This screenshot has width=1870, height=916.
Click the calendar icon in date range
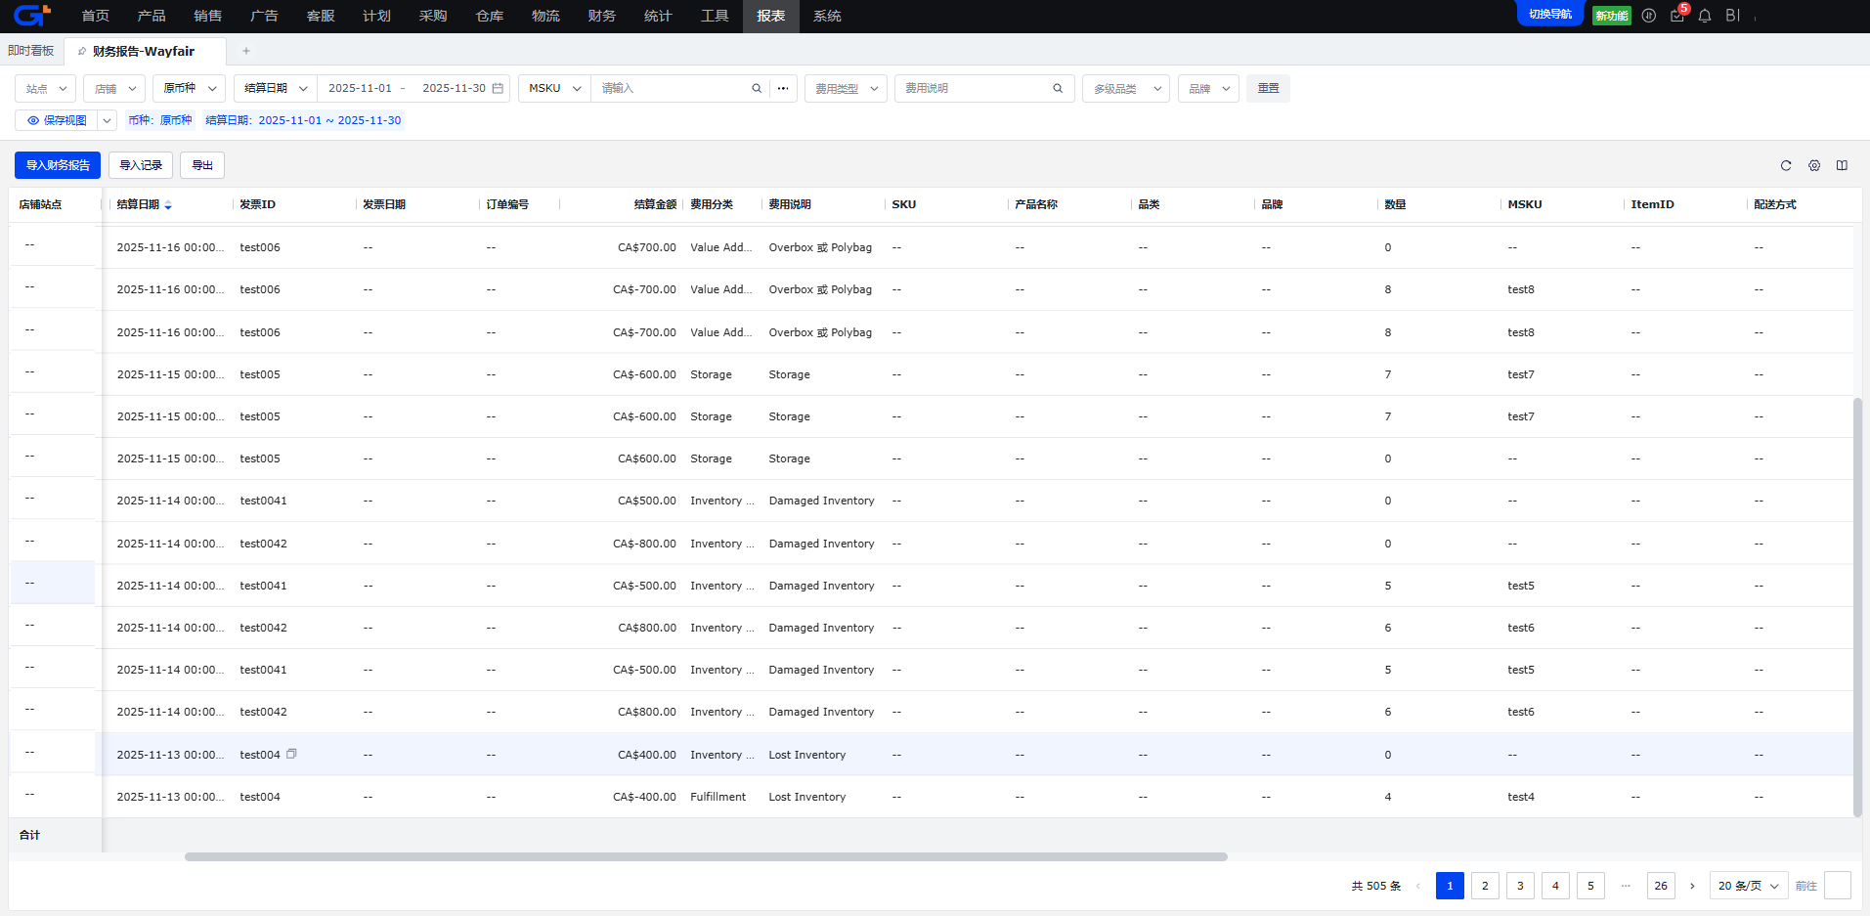coord(498,88)
